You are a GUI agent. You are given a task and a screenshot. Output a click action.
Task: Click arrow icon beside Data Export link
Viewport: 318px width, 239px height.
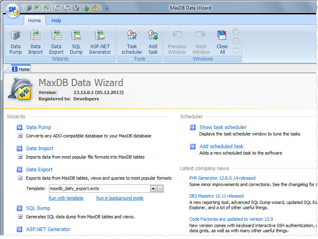pos(19,170)
